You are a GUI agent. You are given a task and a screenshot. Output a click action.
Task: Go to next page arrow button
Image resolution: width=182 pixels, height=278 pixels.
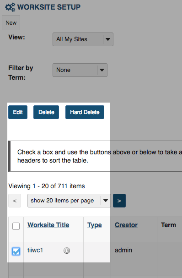(x=119, y=201)
